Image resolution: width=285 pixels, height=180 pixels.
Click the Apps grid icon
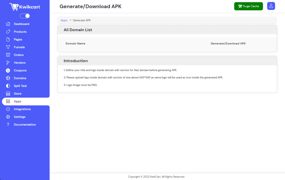coord(8,101)
